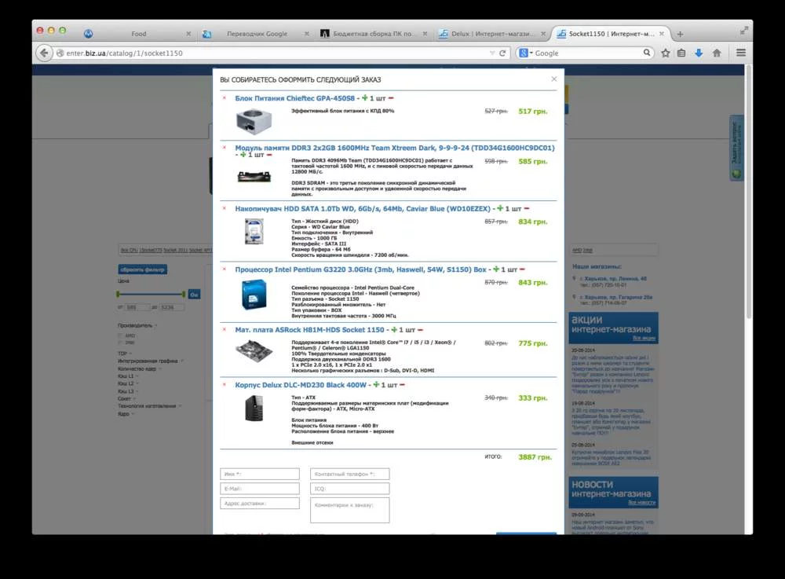Open the Блок Питания Chieftec GPA-450S8 link
The width and height of the screenshot is (785, 579).
click(294, 98)
